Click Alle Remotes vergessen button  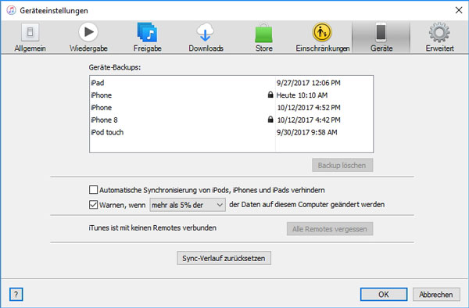click(330, 229)
